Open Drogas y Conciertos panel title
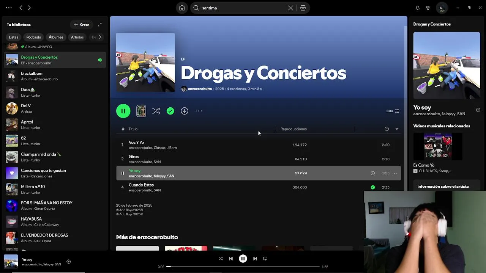Viewport: 486px width, 273px height. pyautogui.click(x=432, y=24)
